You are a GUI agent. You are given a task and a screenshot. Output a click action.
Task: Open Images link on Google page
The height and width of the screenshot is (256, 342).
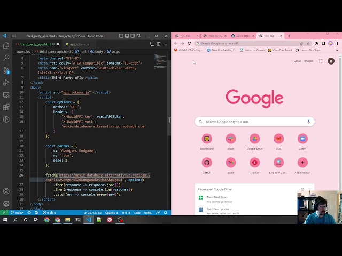pyautogui.click(x=309, y=61)
